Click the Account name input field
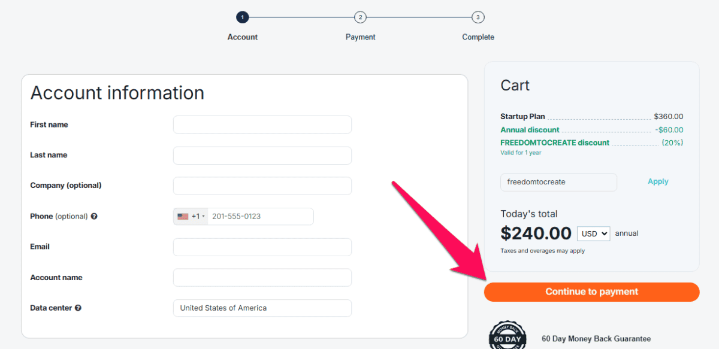 tap(262, 277)
